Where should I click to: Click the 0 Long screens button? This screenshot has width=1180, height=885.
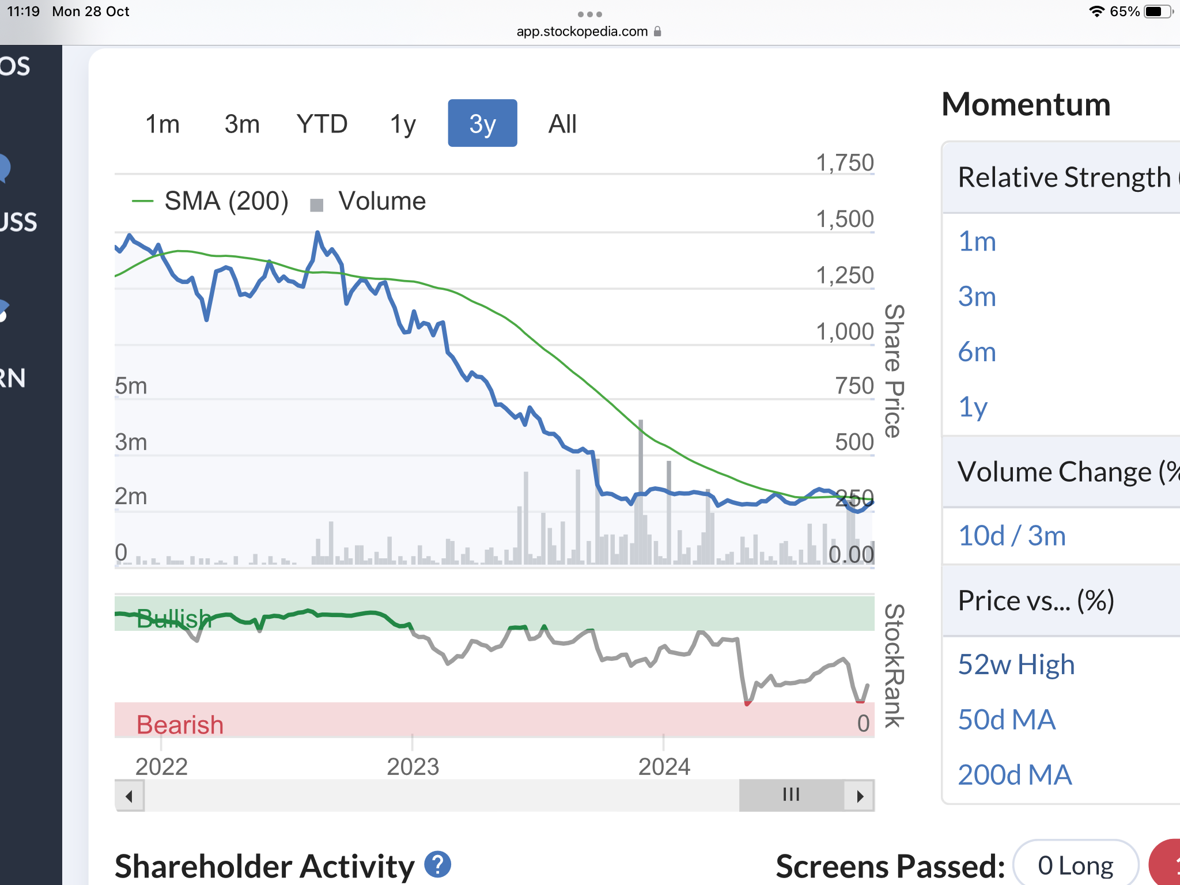[1076, 865]
